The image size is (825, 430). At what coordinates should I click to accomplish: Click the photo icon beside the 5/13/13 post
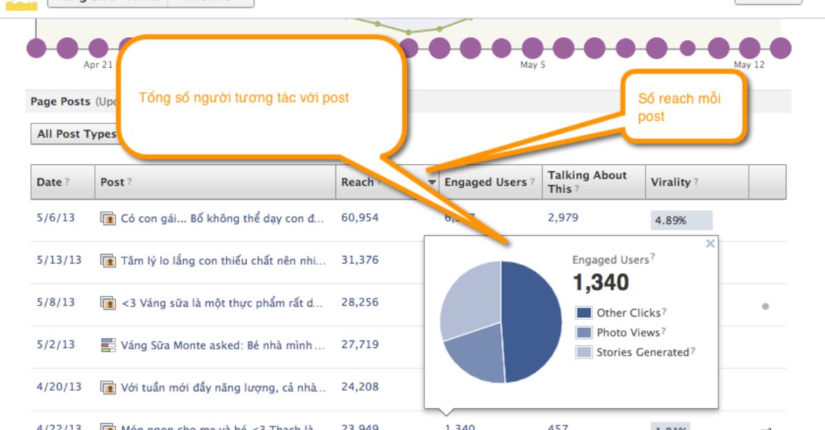pos(108,261)
